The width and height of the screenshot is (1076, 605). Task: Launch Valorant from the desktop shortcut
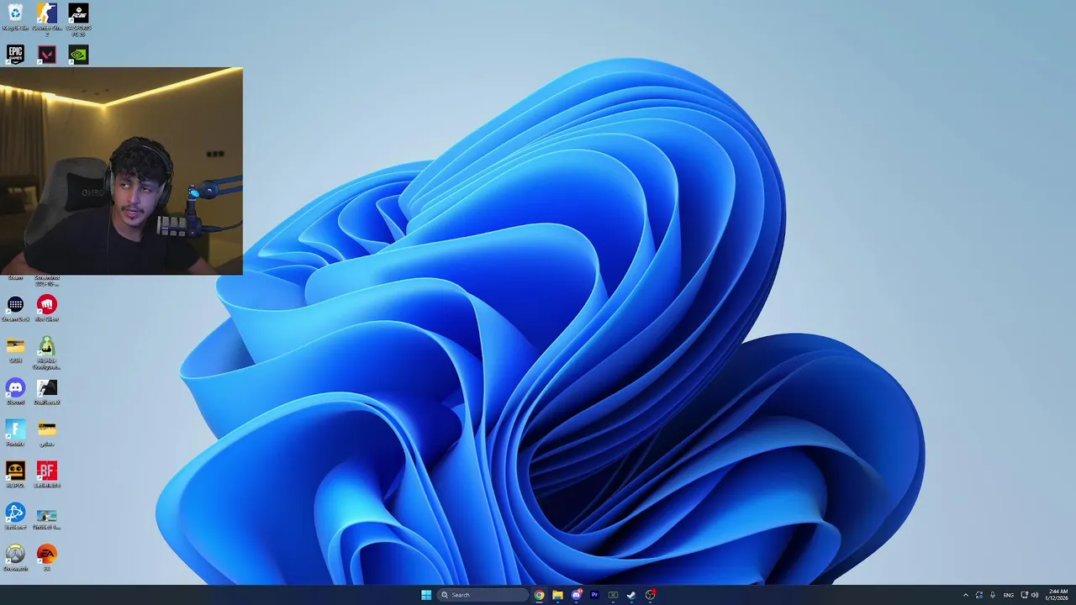(x=47, y=55)
